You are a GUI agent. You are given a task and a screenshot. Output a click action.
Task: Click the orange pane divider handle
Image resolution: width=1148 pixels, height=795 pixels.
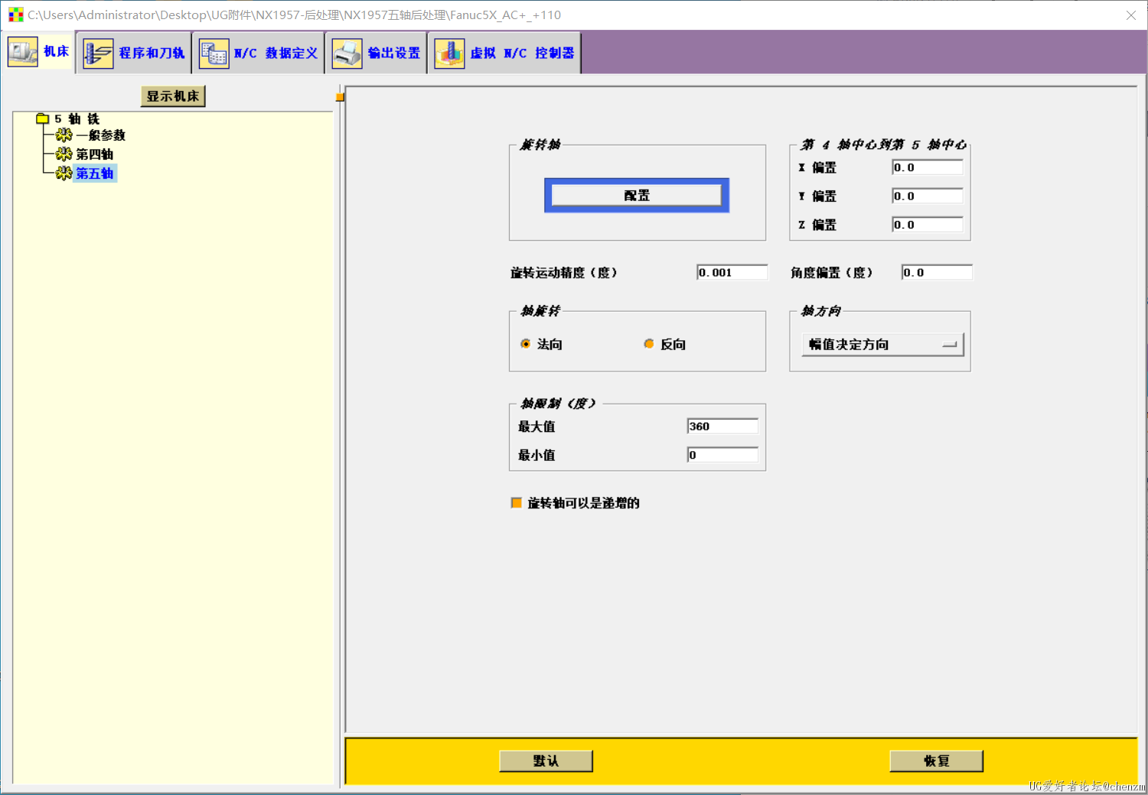(340, 97)
